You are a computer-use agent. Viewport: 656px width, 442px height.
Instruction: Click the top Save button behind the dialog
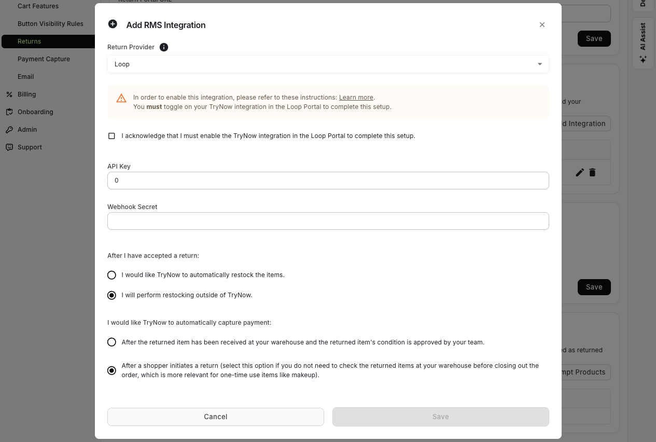click(594, 38)
